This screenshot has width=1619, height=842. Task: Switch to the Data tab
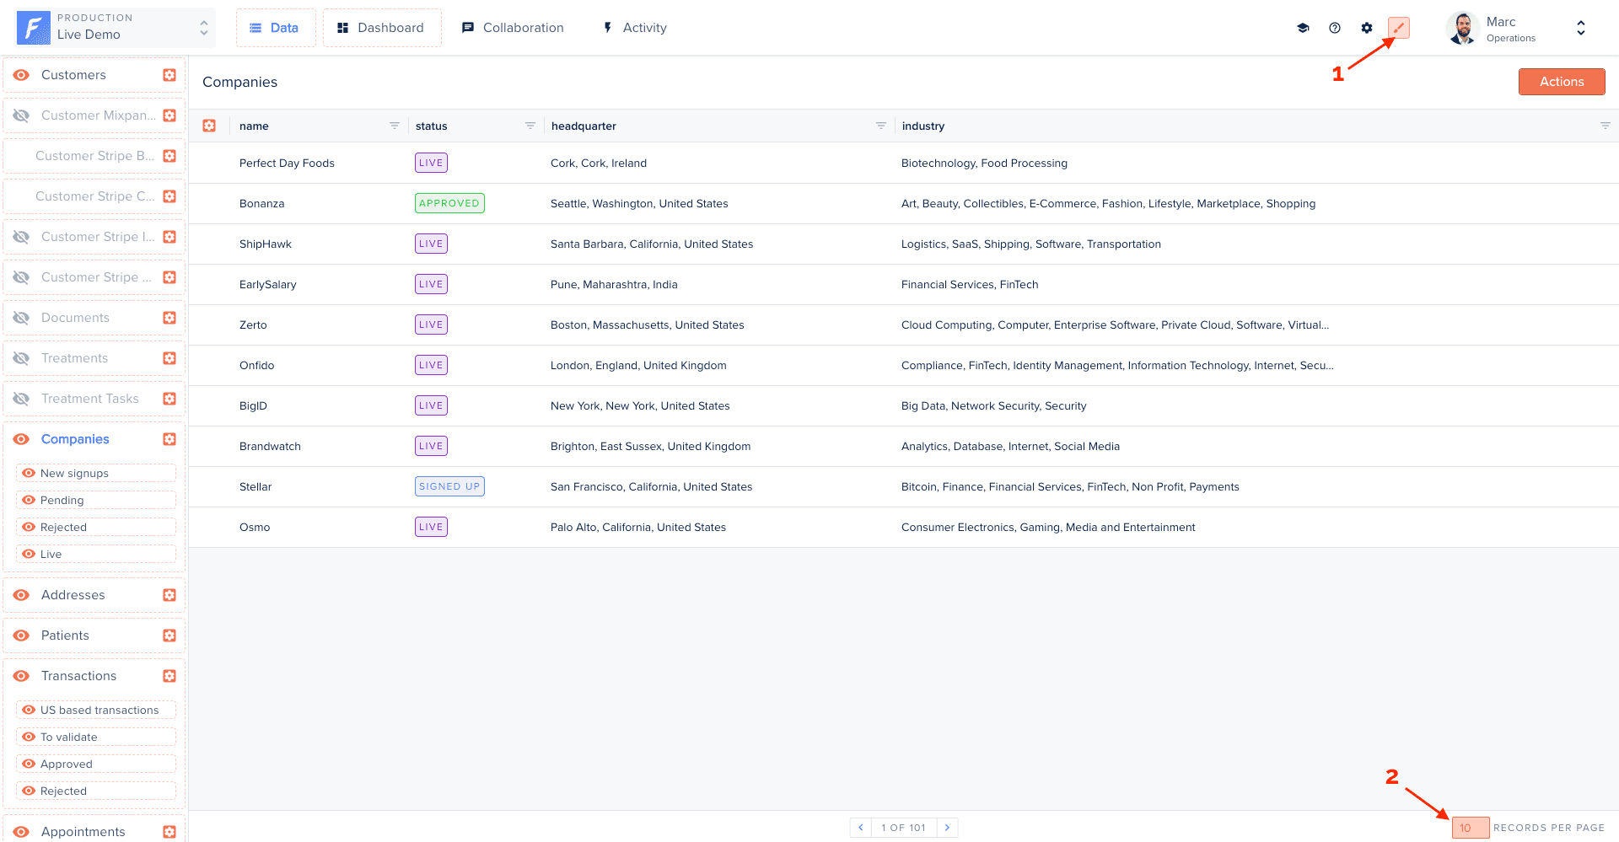(275, 28)
